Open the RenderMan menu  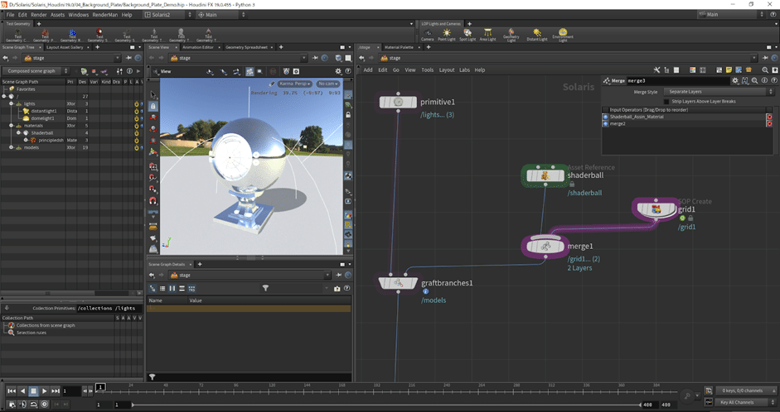(x=104, y=15)
